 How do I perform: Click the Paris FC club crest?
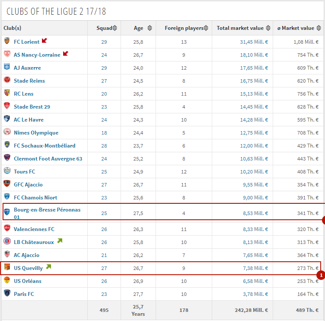point(7,293)
